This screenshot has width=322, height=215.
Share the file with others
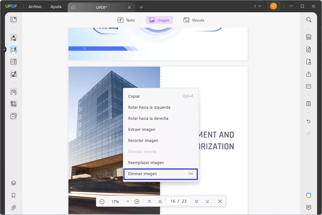pyautogui.click(x=309, y=74)
